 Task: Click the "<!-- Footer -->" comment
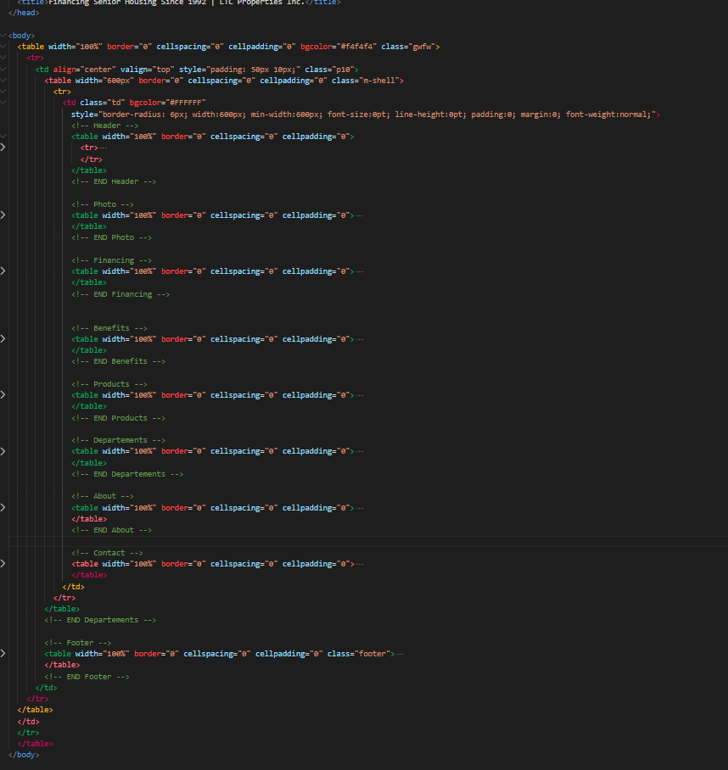tap(77, 643)
